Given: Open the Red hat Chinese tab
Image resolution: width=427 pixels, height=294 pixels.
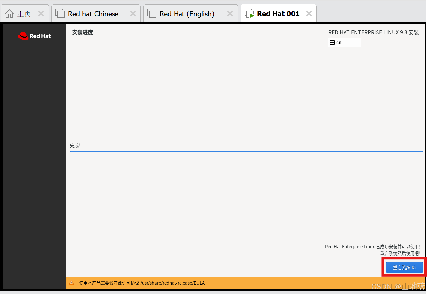Looking at the screenshot, I should point(96,14).
